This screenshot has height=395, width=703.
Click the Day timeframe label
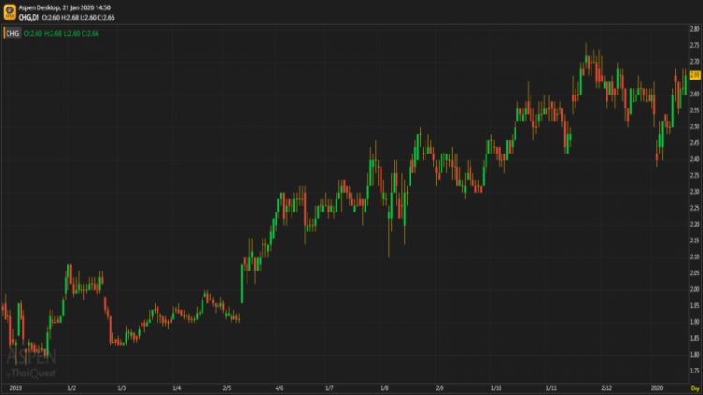tap(695, 387)
